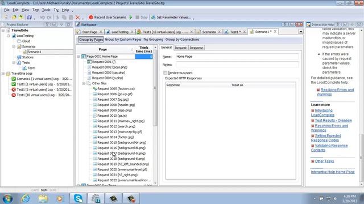Open the File menu
The width and height of the screenshot is (364, 204).
coord(7,10)
